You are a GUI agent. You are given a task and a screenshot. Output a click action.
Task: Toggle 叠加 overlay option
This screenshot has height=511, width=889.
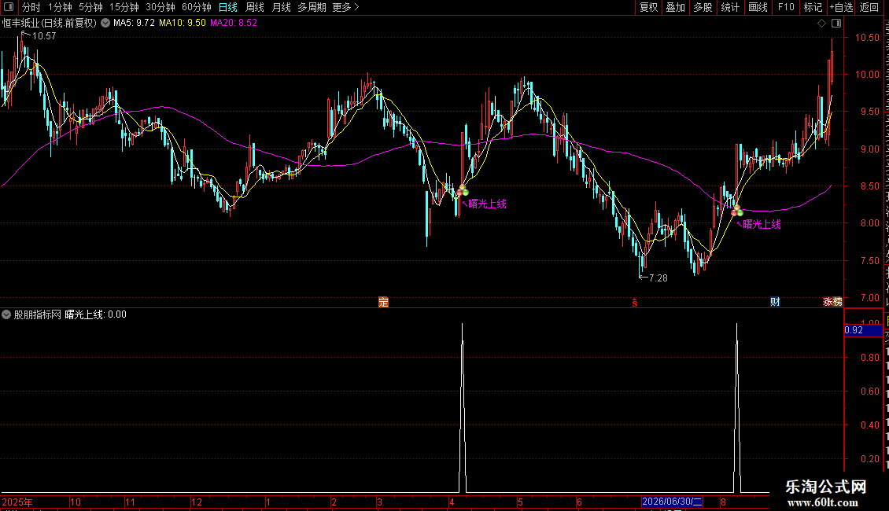click(x=675, y=7)
